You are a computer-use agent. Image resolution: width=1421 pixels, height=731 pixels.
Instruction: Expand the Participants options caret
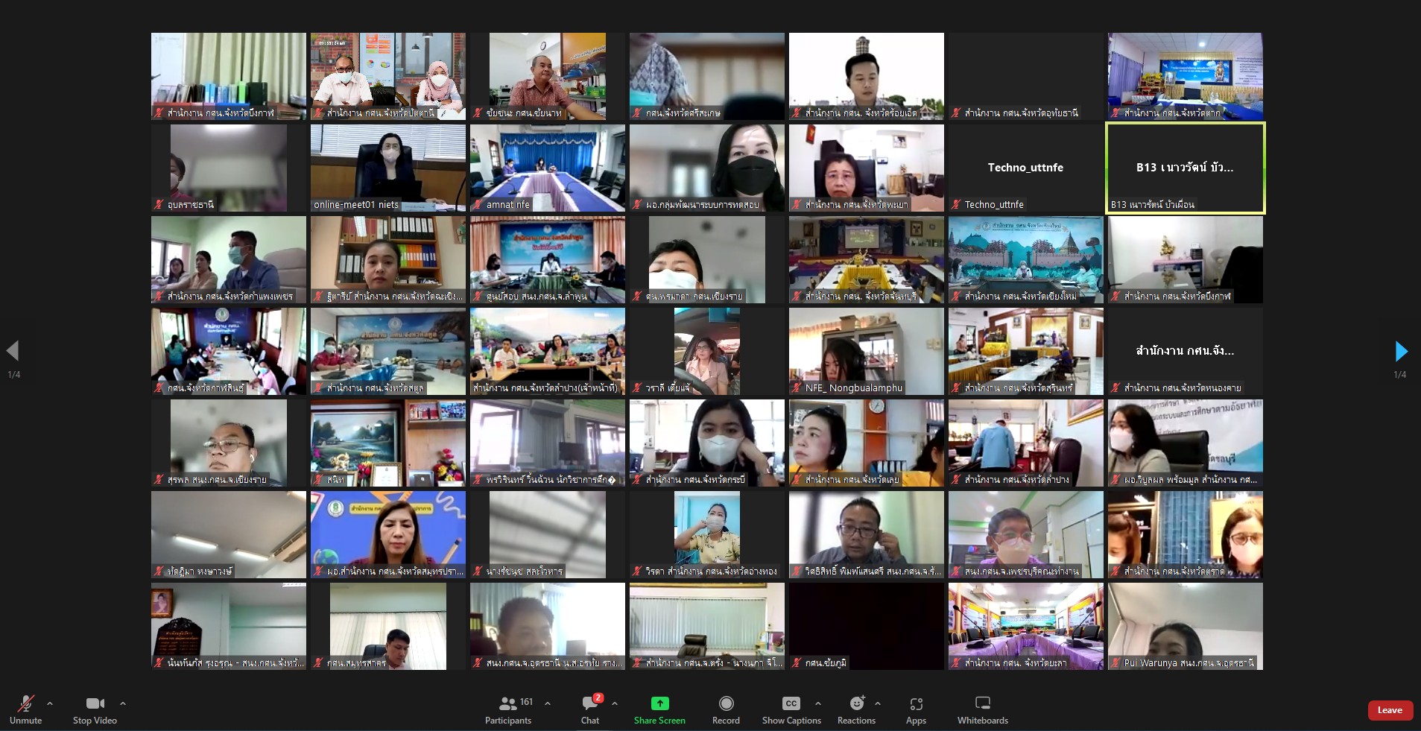tap(548, 703)
